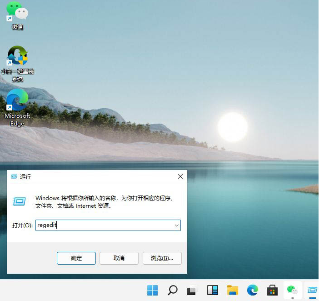Focus the 打开 text field containing regedit
This screenshot has height=301, width=319.
click(x=104, y=225)
